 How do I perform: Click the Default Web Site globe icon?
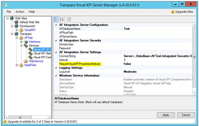(17, 22)
